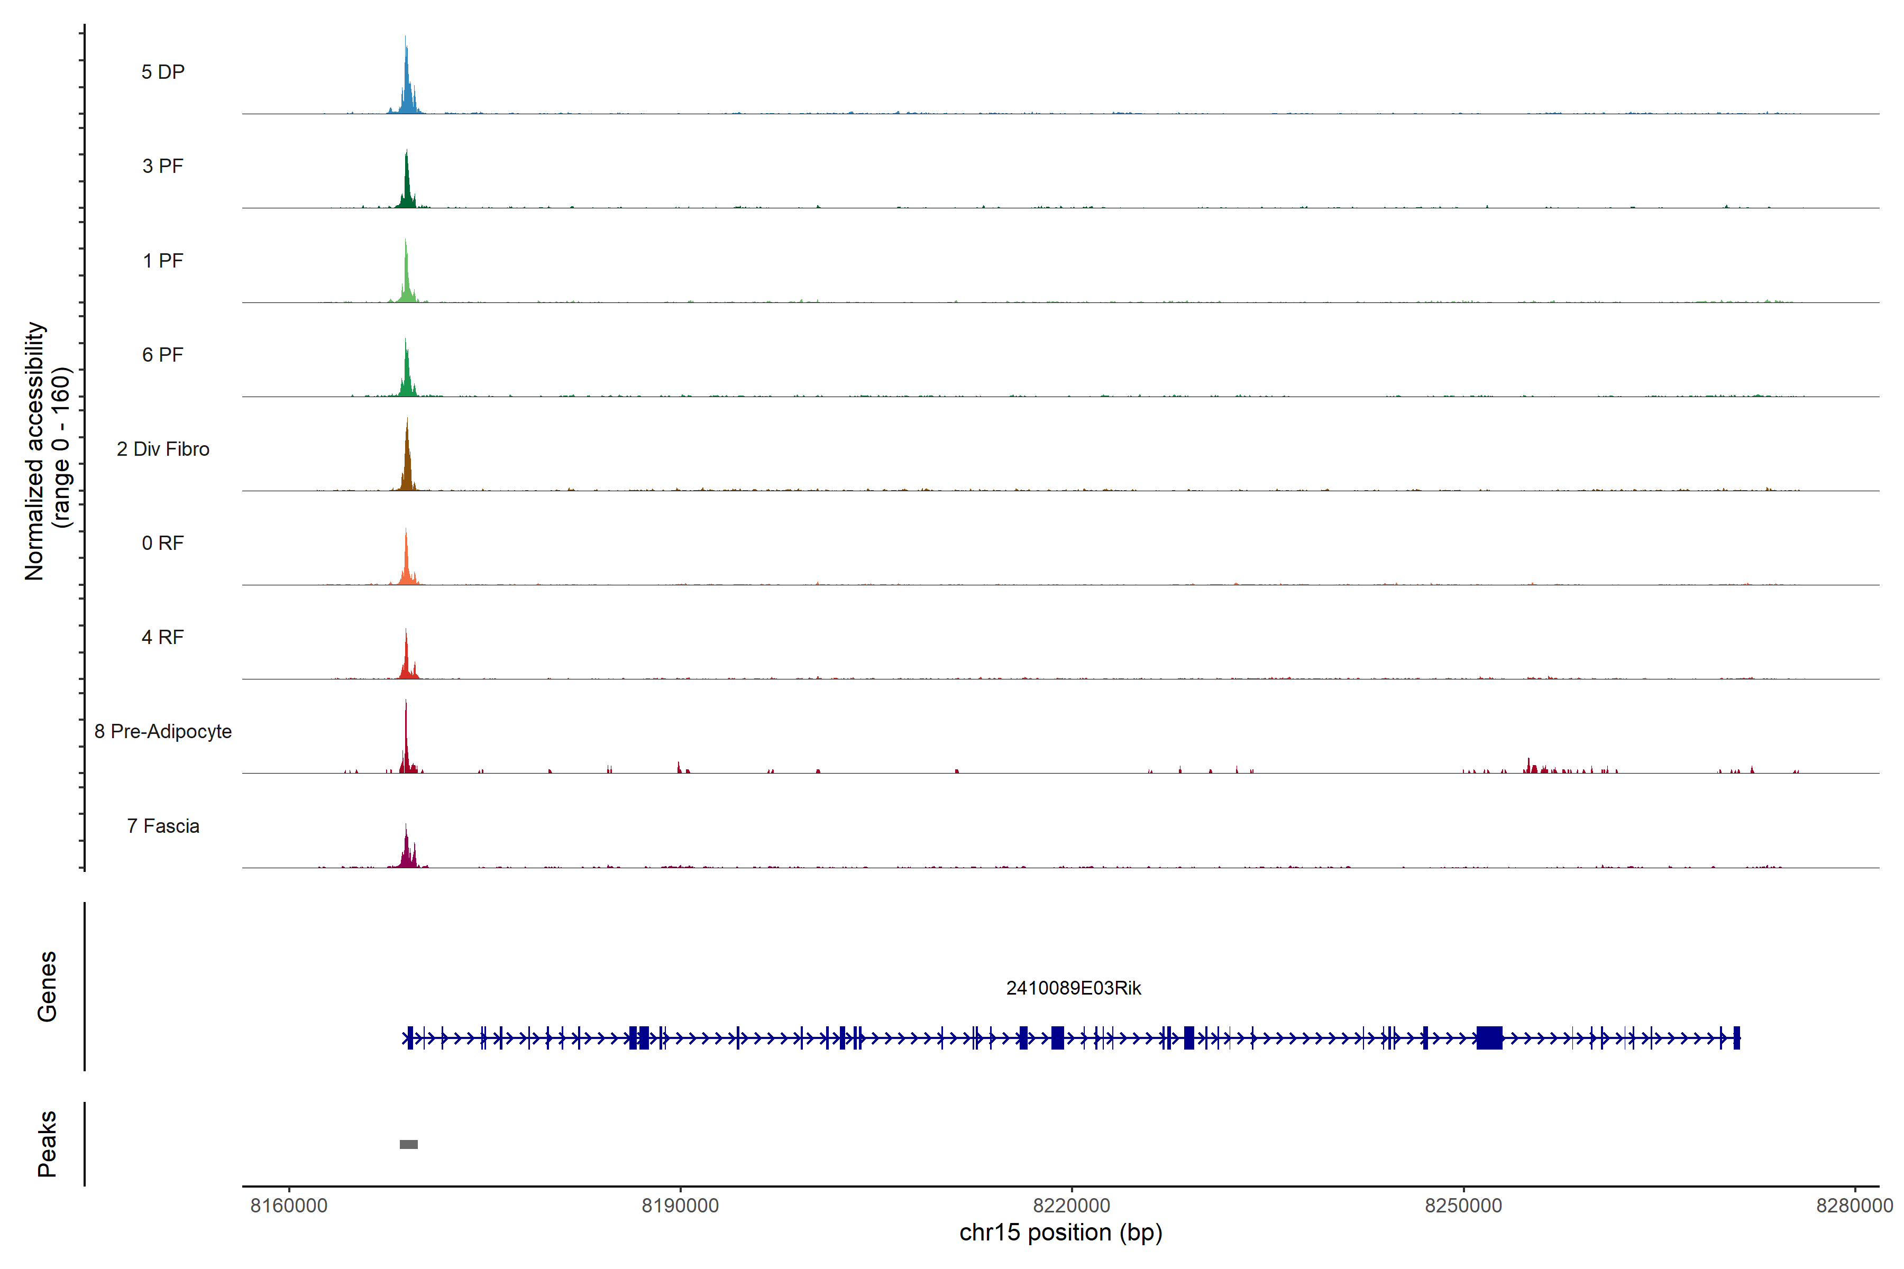Click the 1 PF track label
Viewport: 1904px width, 1269px height.
pos(163,261)
